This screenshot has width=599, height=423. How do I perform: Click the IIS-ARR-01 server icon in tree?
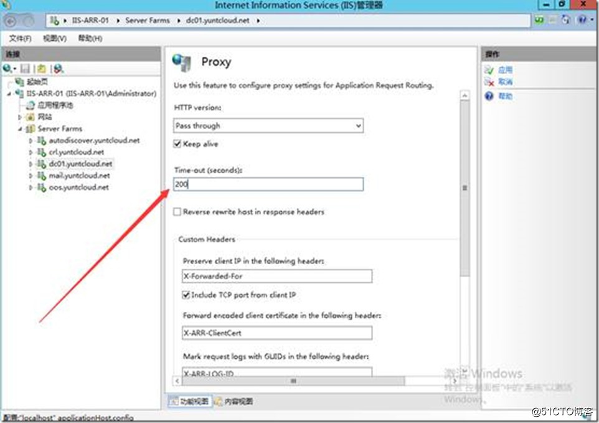coord(19,93)
